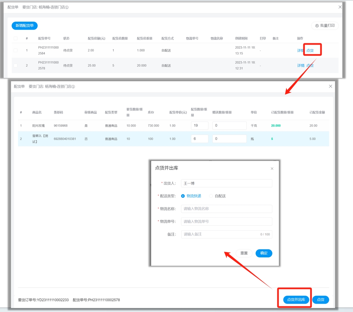Click the 物流单号 text field
Image resolution: width=353 pixels, height=312 pixels.
[227, 221]
